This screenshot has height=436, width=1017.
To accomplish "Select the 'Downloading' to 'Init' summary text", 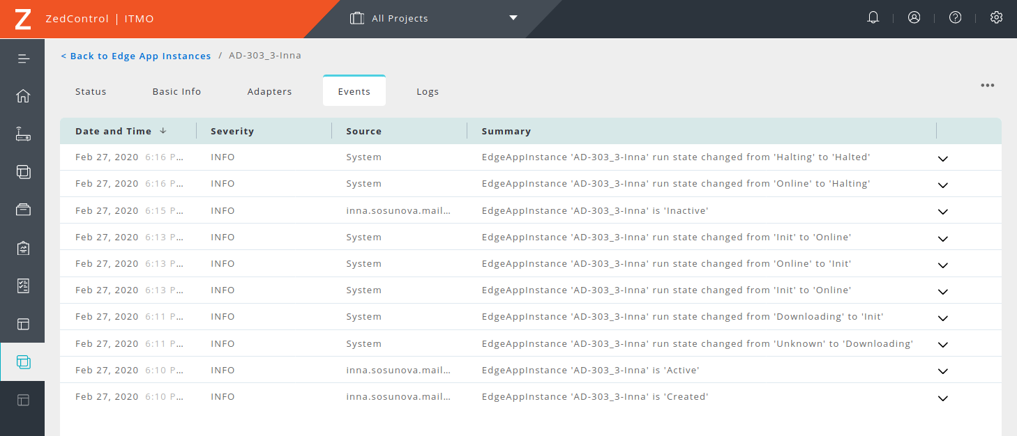I will tap(683, 316).
